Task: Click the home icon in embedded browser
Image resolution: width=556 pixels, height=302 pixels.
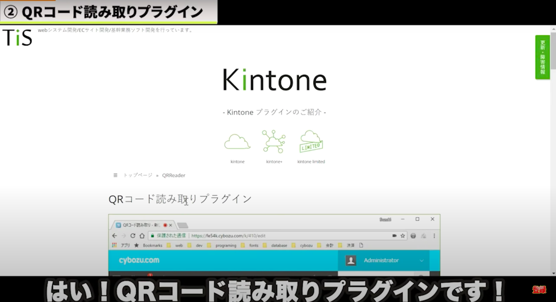Action: pyautogui.click(x=142, y=236)
